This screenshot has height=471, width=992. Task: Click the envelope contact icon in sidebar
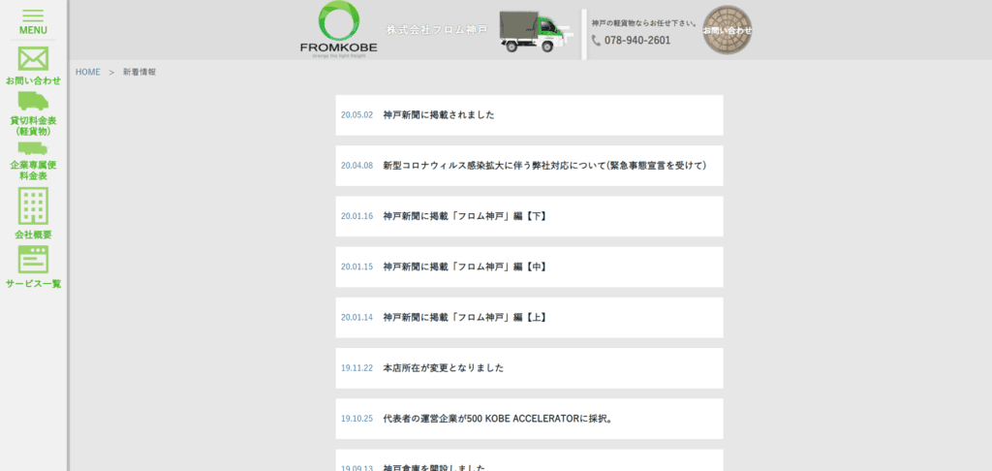[x=33, y=58]
